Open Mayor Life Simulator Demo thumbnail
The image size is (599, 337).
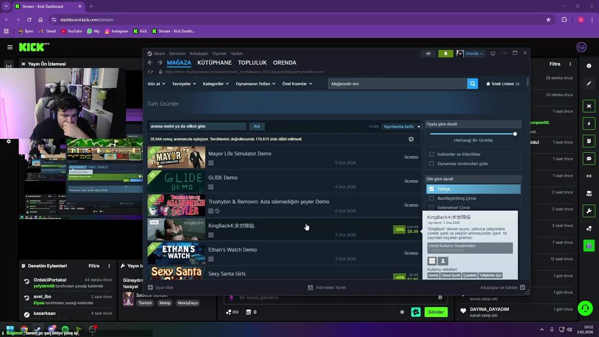176,157
